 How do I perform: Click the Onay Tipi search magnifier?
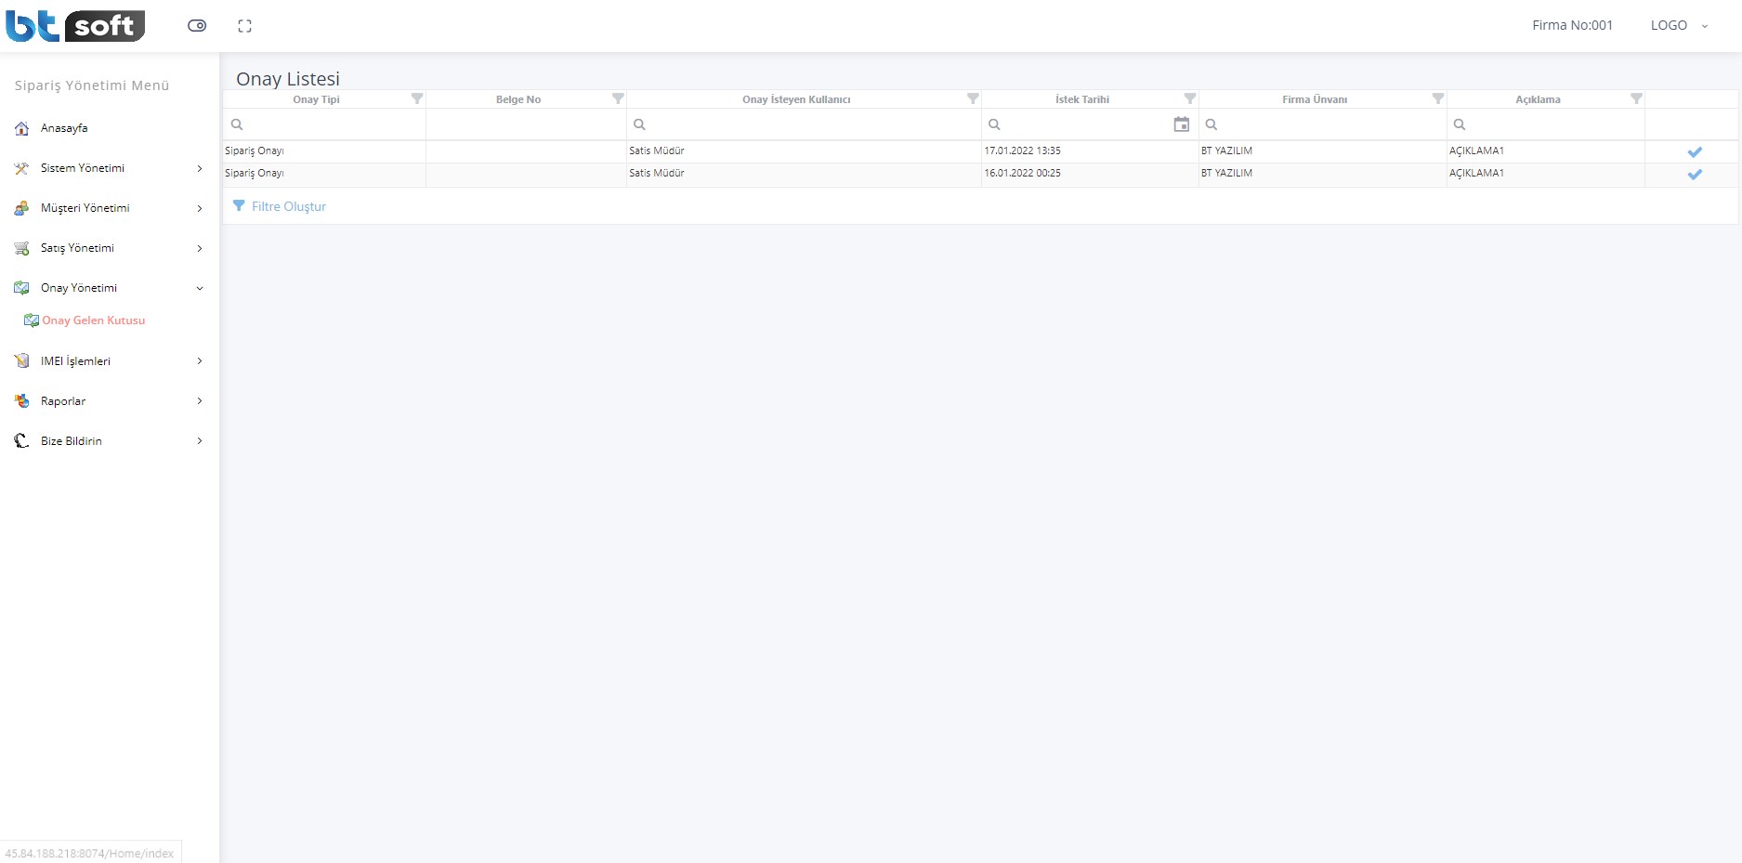point(237,124)
